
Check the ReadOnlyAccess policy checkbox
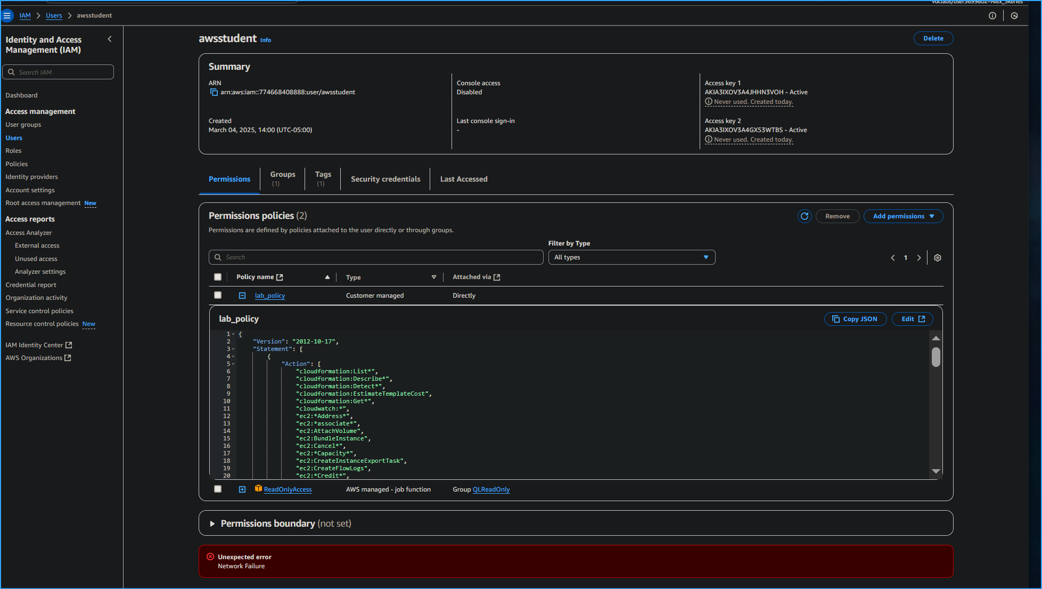click(x=218, y=488)
